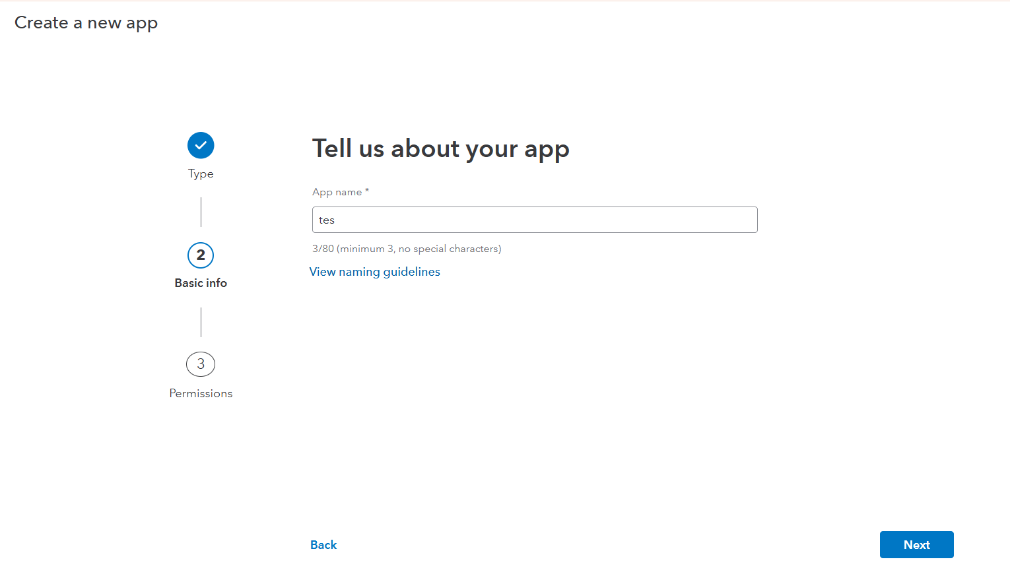Click the required asterisk beside App name

click(x=367, y=191)
